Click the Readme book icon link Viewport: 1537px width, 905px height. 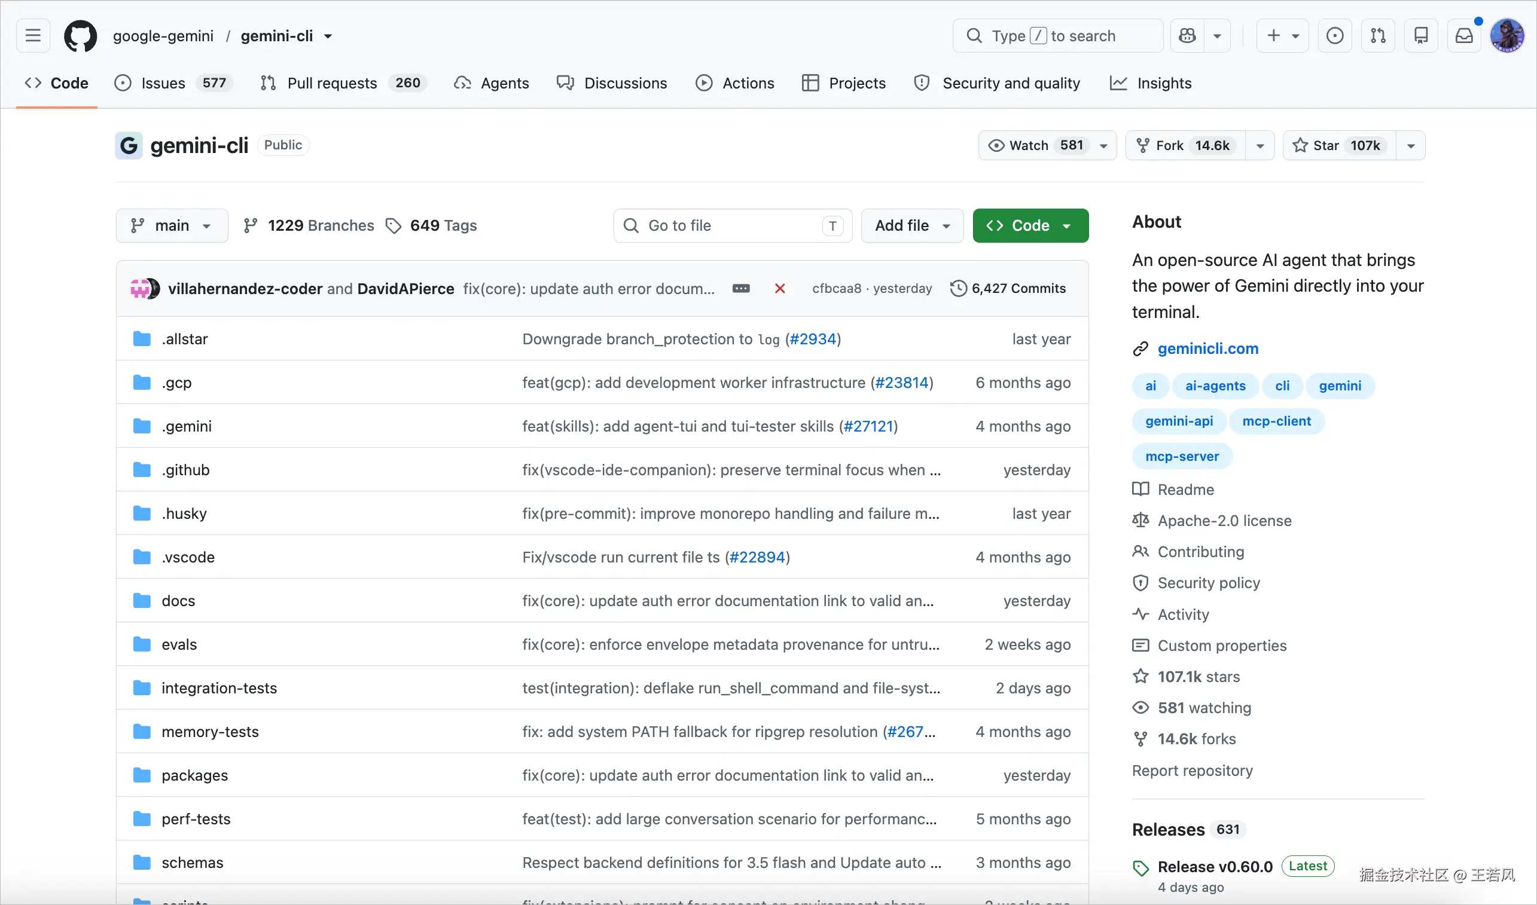point(1173,490)
